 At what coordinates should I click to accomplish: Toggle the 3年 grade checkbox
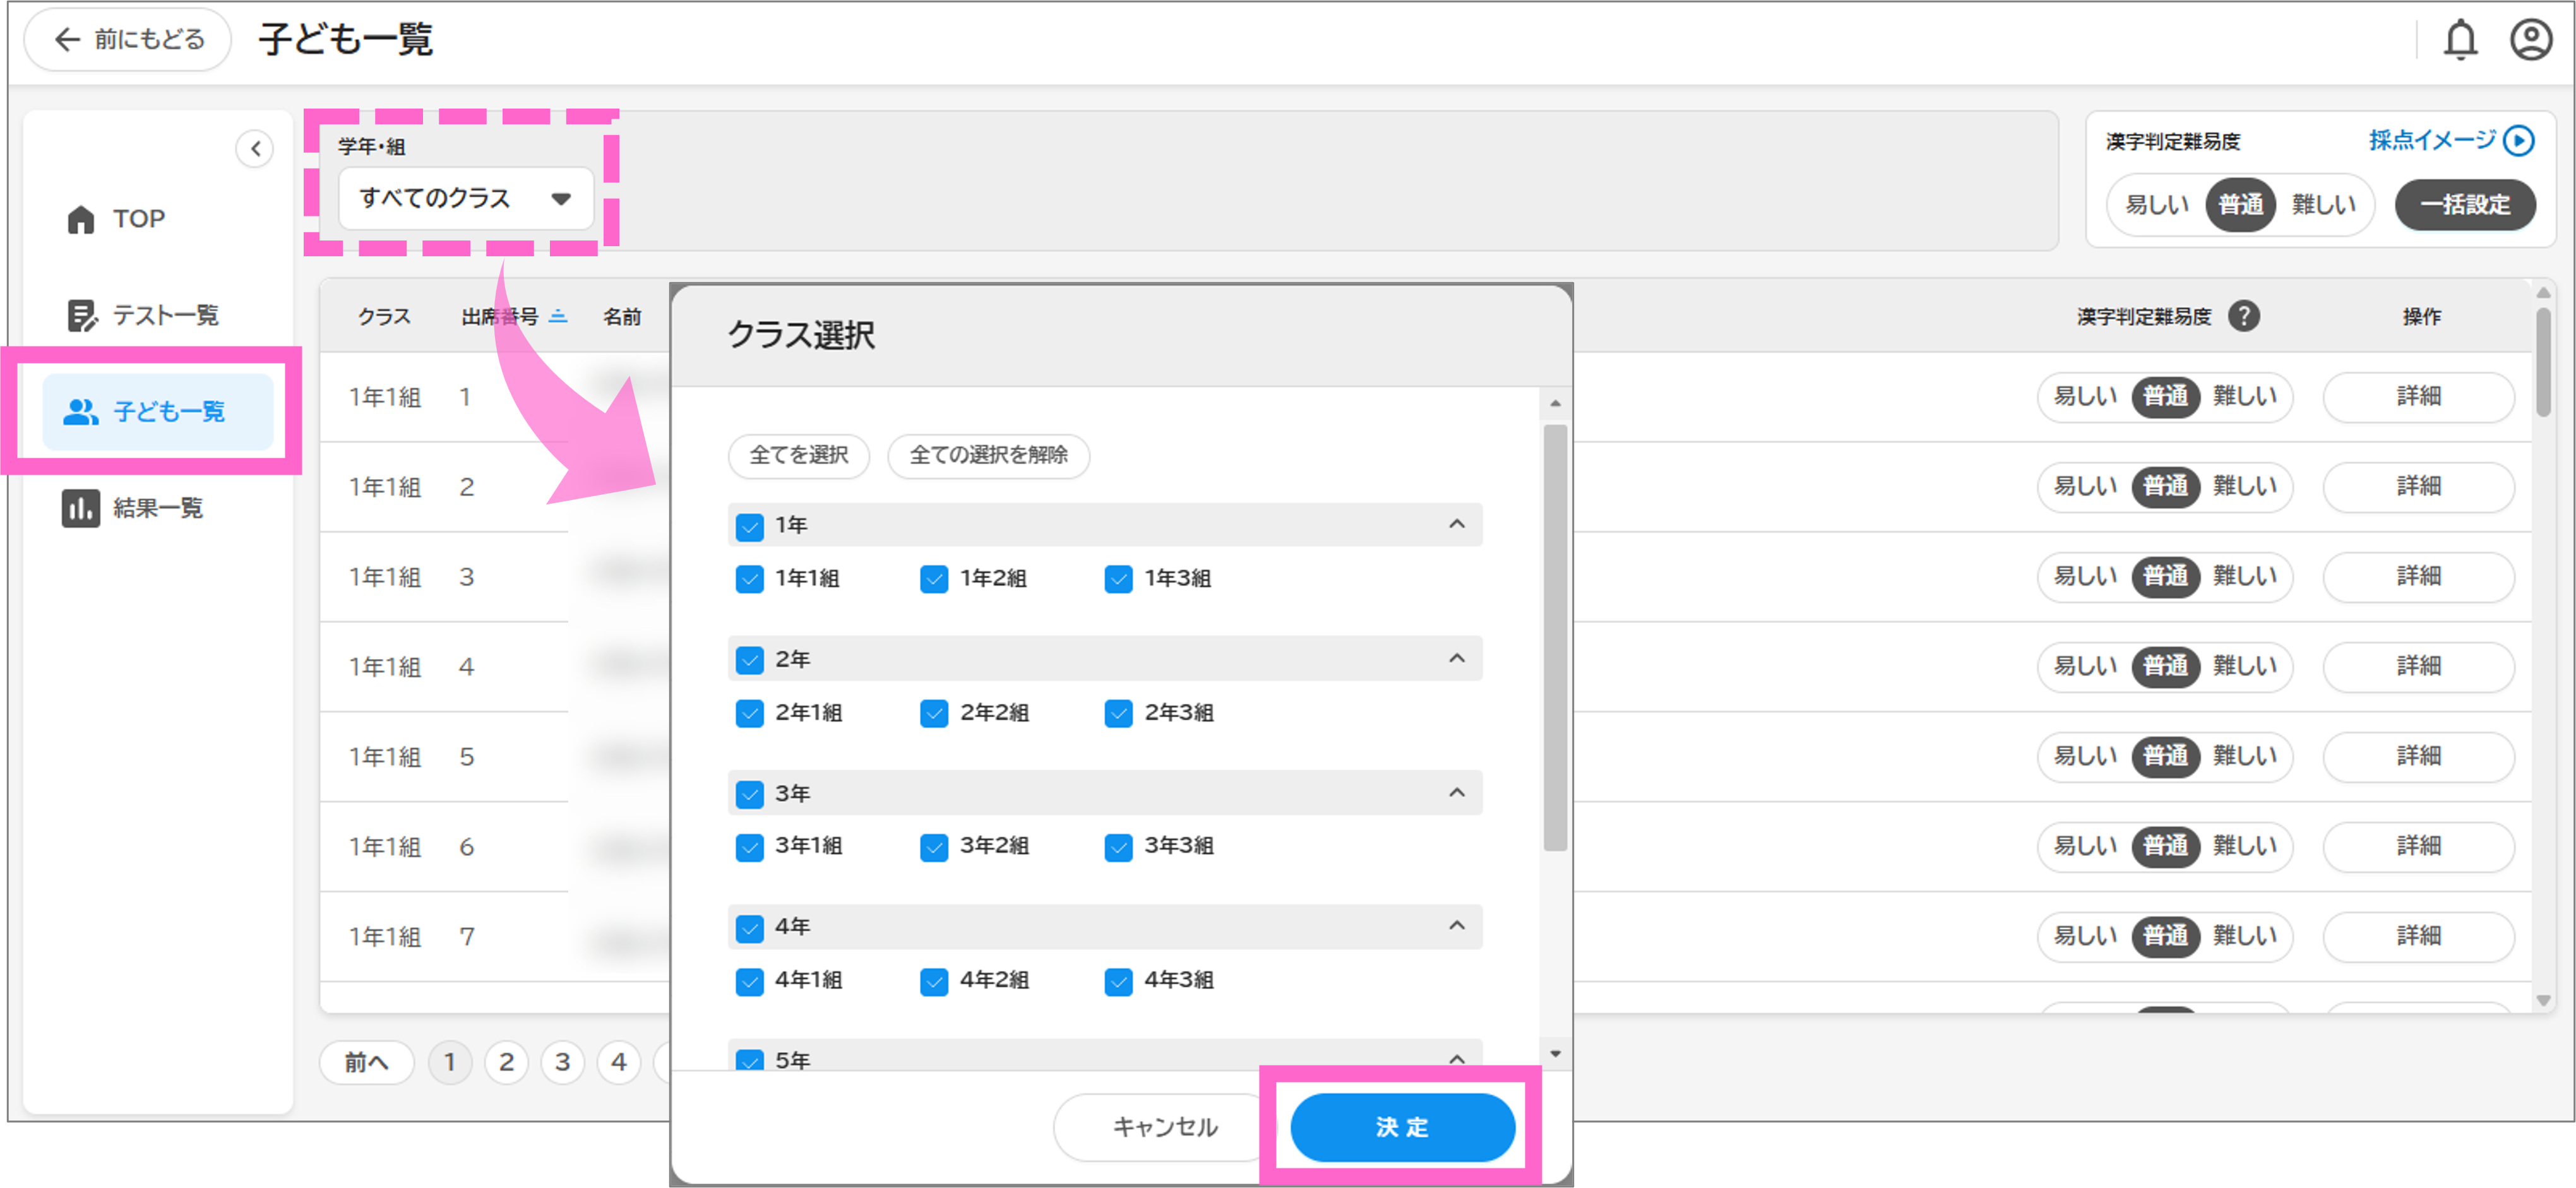tap(749, 794)
